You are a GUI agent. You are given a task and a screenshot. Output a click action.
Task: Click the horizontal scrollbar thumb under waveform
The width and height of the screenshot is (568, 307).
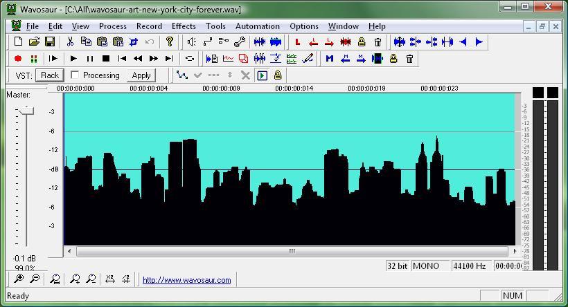point(292,251)
